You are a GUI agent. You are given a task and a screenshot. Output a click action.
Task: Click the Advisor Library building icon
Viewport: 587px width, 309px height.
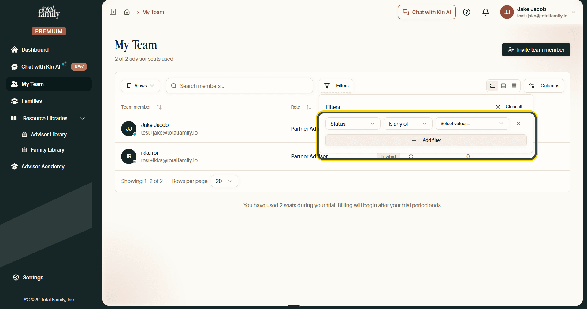[24, 135]
